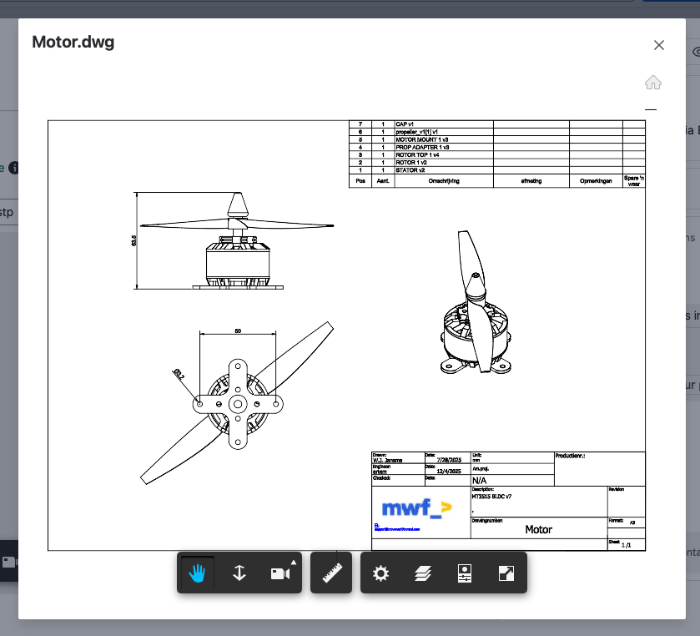Click the Motor drawing number text

tap(538, 529)
